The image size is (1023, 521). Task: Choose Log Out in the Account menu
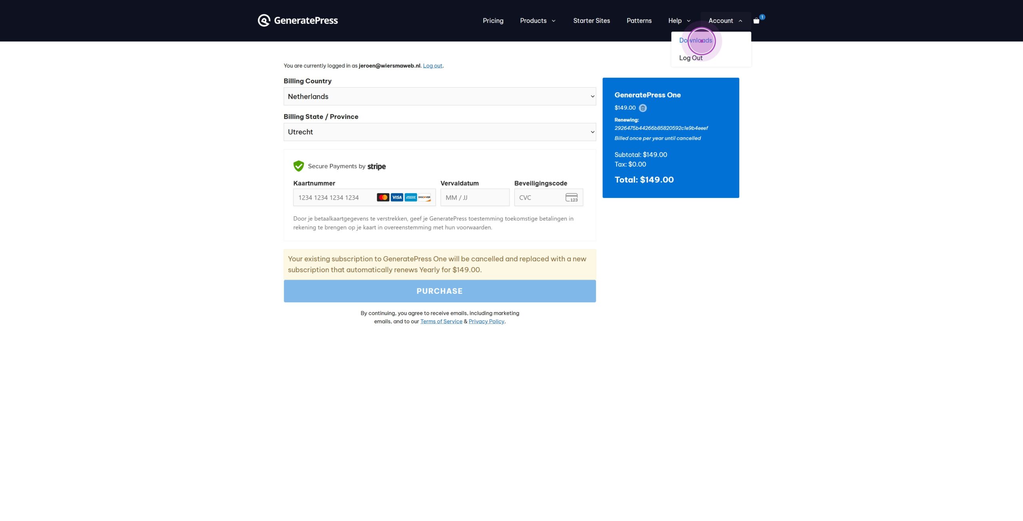tap(691, 58)
